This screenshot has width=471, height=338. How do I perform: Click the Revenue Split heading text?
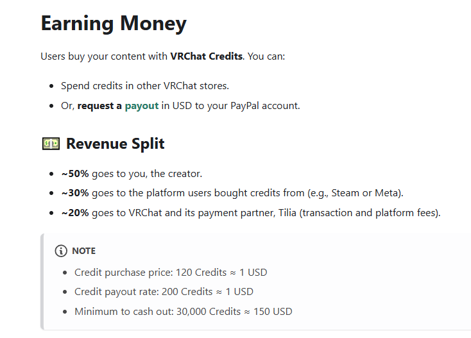[x=115, y=144]
